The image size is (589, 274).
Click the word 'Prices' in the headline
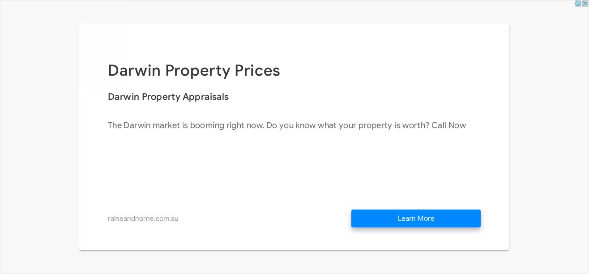[x=257, y=71]
